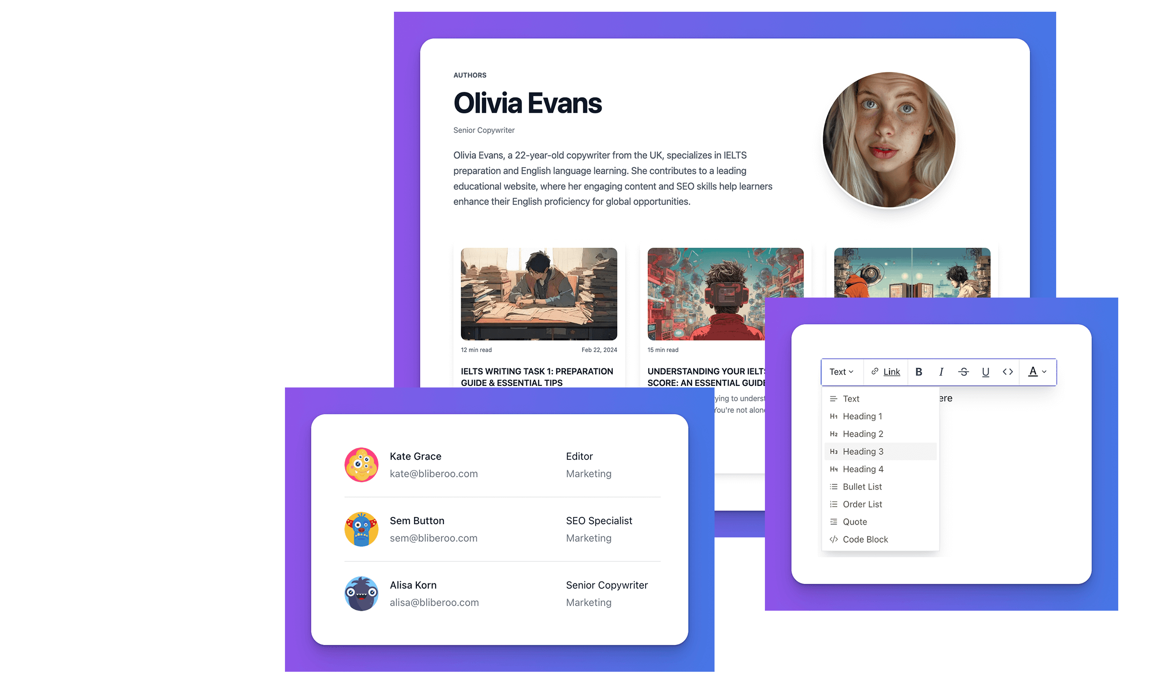Click the font color swatch icon
1173x684 pixels.
pyautogui.click(x=1033, y=371)
